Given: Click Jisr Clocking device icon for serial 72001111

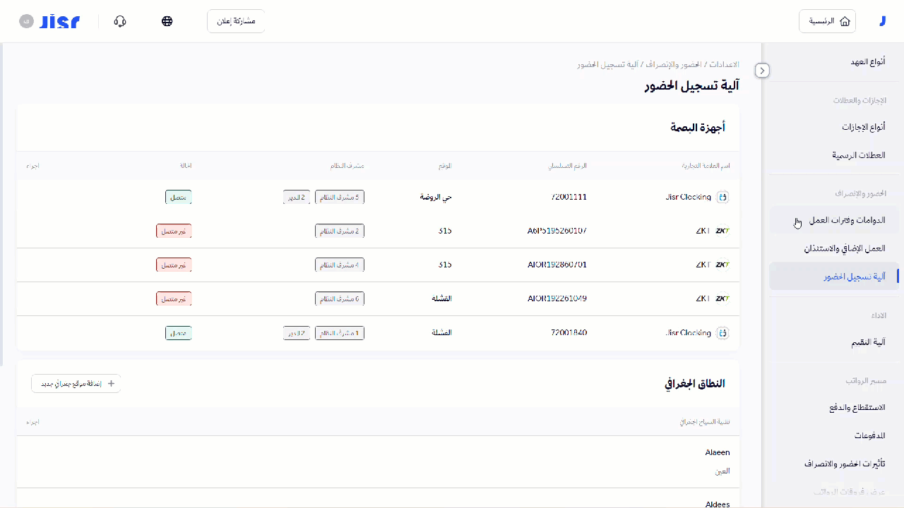Looking at the screenshot, I should point(722,198).
